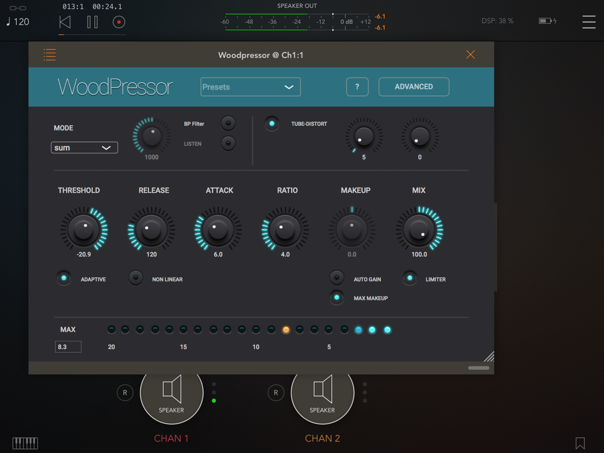Rewind to start of the song
The height and width of the screenshot is (453, 604).
[x=65, y=22]
